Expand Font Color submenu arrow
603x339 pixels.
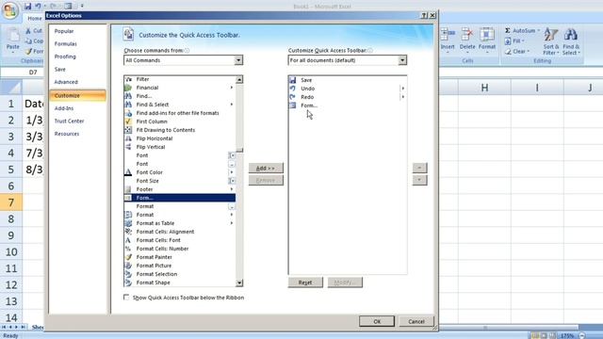coord(232,172)
